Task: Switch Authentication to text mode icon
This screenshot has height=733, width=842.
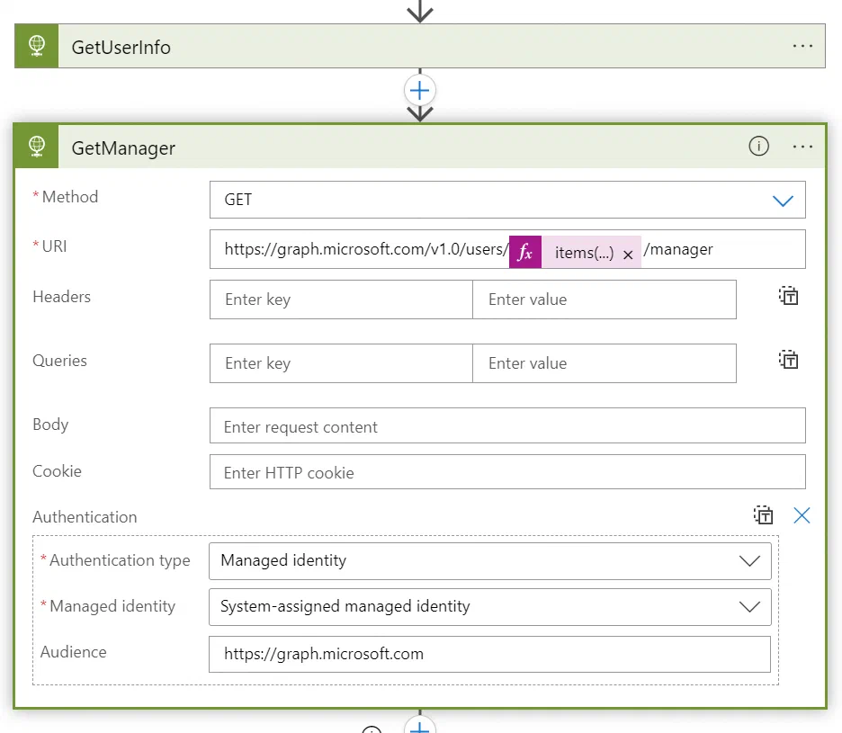Action: (763, 515)
